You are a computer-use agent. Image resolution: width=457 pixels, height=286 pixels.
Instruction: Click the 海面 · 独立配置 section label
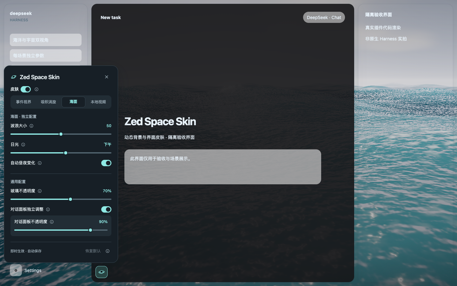23,117
